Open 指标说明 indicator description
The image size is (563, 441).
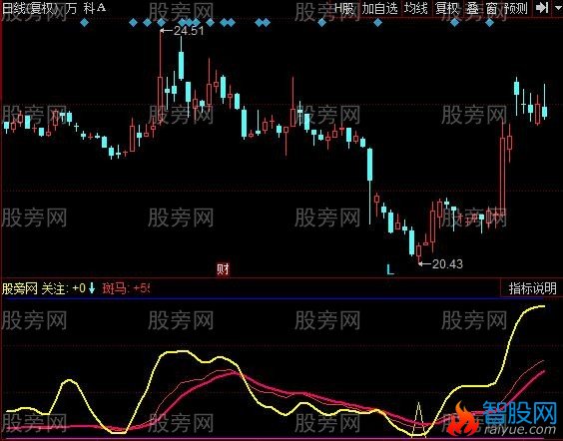(x=532, y=288)
